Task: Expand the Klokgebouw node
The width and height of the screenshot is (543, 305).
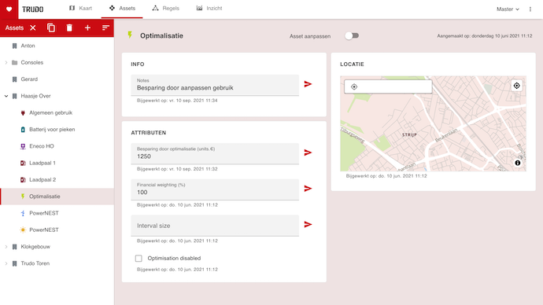Action: pos(6,247)
